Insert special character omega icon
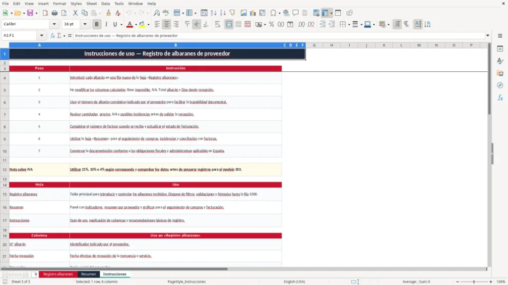The height and width of the screenshot is (285, 508). coord(273,13)
